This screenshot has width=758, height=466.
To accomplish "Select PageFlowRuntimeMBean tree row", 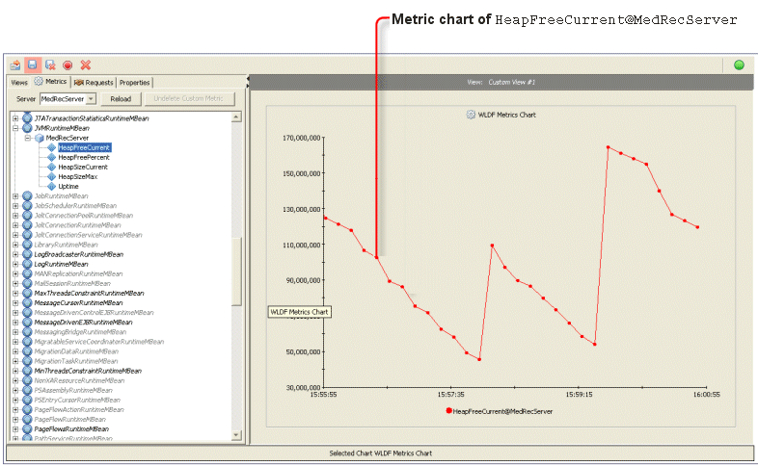I will pyautogui.click(x=70, y=419).
